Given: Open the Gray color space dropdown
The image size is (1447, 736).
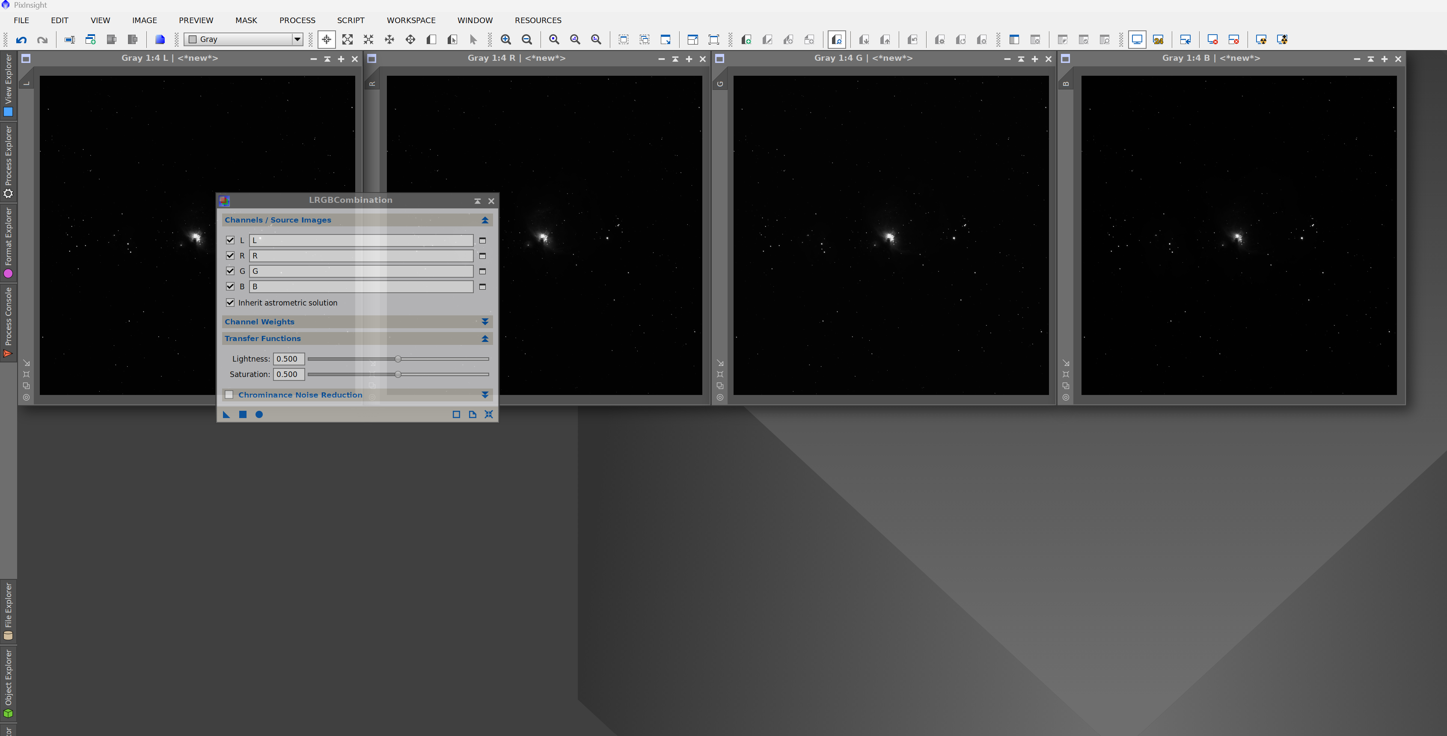Looking at the screenshot, I should tap(297, 39).
